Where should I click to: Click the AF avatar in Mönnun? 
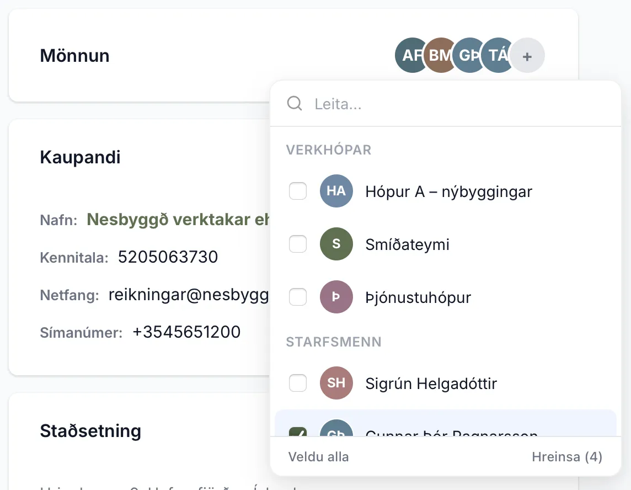[410, 55]
